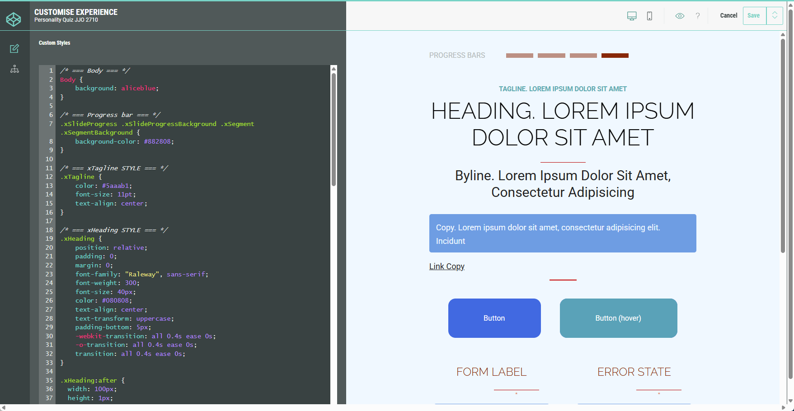794x411 pixels.
Task: Open the edit styles sidebar icon
Action: [14, 49]
